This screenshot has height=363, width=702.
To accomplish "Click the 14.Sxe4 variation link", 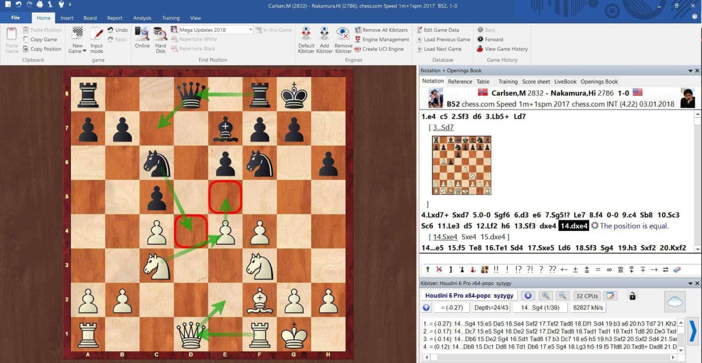I will pyautogui.click(x=445, y=237).
